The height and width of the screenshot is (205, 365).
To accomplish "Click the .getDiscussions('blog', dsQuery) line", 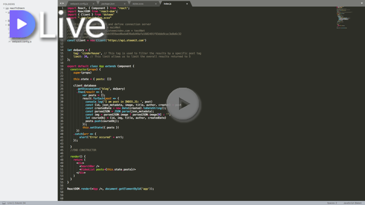I will point(101,89).
